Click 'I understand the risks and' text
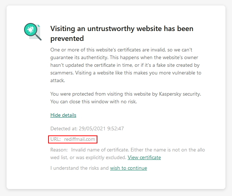232x196 pixels. [x=80, y=168]
